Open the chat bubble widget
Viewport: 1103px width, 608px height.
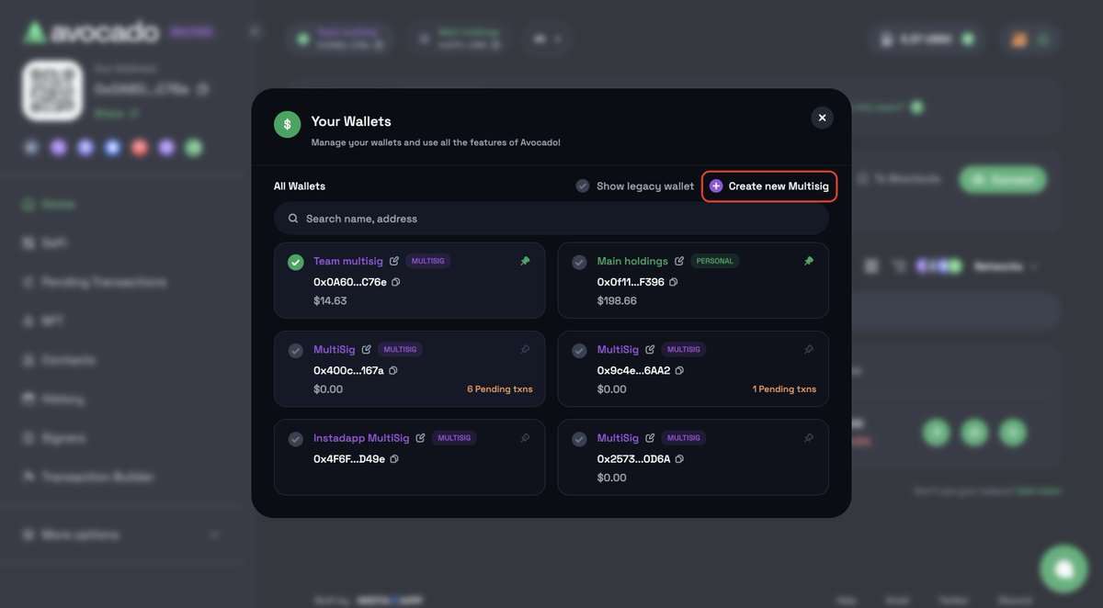click(x=1063, y=569)
